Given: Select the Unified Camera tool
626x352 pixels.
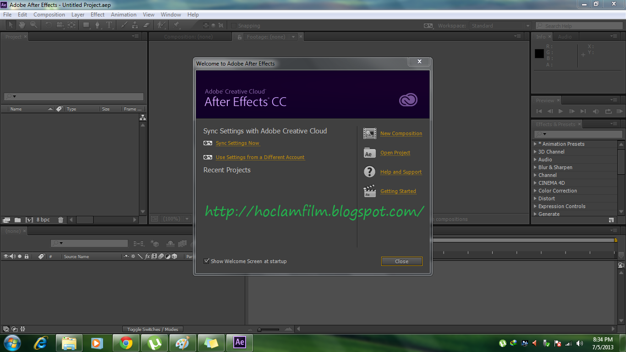Looking at the screenshot, I should 60,25.
